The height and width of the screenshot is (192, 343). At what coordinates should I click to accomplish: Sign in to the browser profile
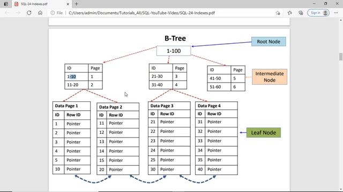[x=318, y=13]
